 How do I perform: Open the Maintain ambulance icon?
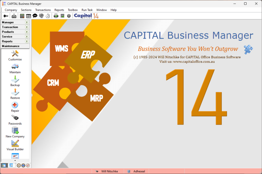(x=15, y=69)
